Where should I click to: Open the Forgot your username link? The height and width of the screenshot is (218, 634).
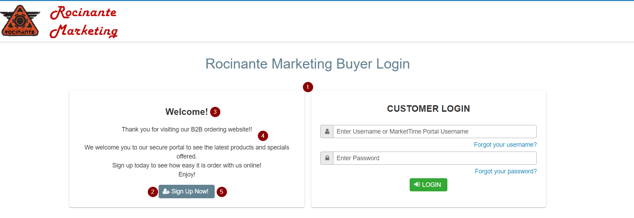(x=505, y=145)
